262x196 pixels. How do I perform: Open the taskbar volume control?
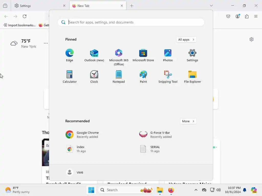pyautogui.click(x=219, y=190)
